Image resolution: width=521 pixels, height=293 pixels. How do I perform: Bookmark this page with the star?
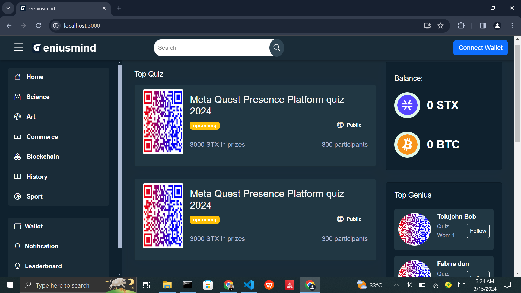point(440,26)
